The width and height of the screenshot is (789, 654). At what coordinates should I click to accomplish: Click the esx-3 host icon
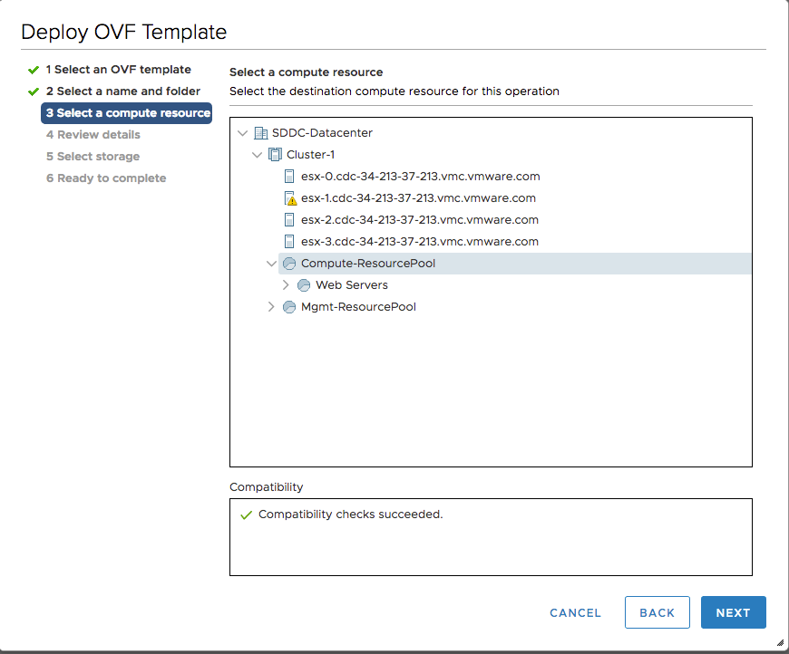coord(289,242)
